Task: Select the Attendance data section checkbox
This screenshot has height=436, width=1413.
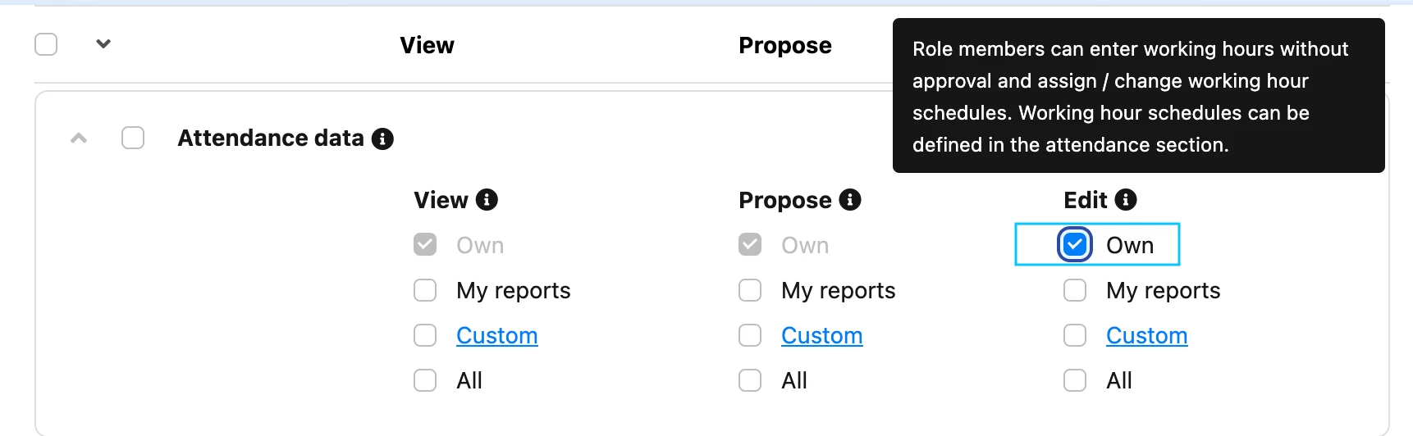Action: point(133,138)
